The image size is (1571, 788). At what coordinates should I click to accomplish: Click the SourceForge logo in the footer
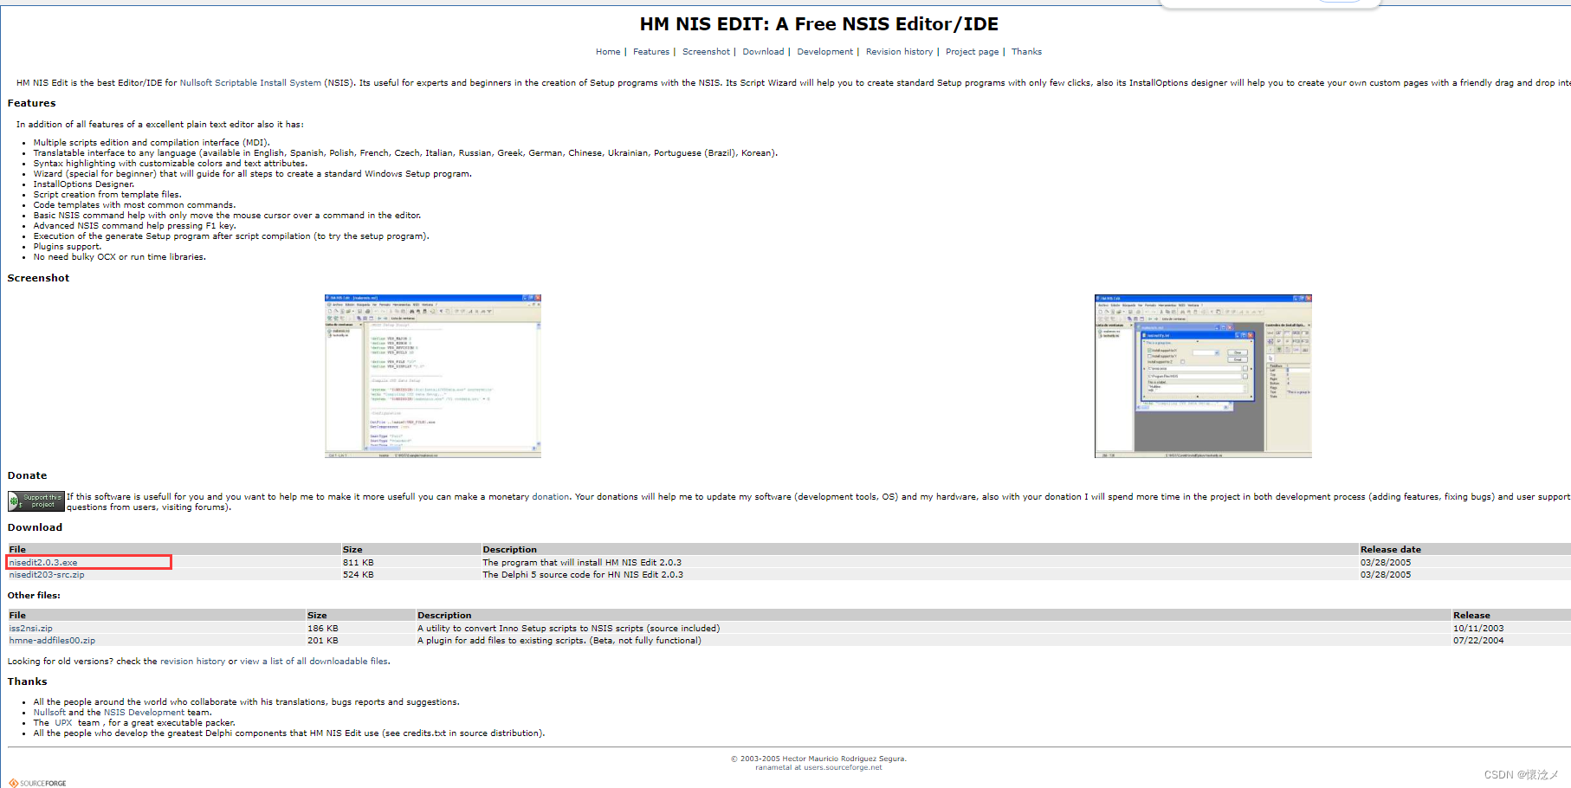37,783
